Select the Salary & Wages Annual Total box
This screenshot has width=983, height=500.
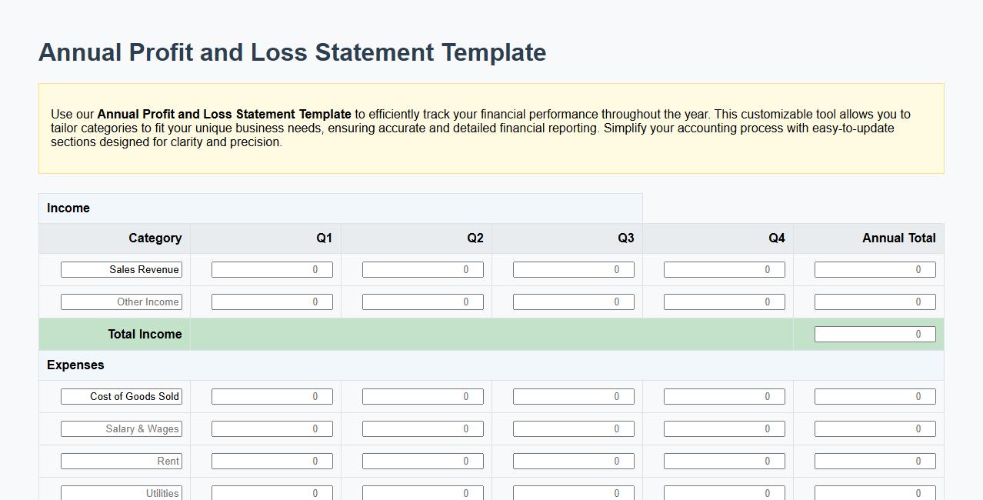point(875,428)
